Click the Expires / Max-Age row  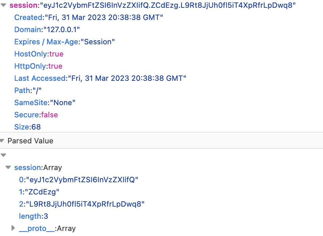[64, 42]
